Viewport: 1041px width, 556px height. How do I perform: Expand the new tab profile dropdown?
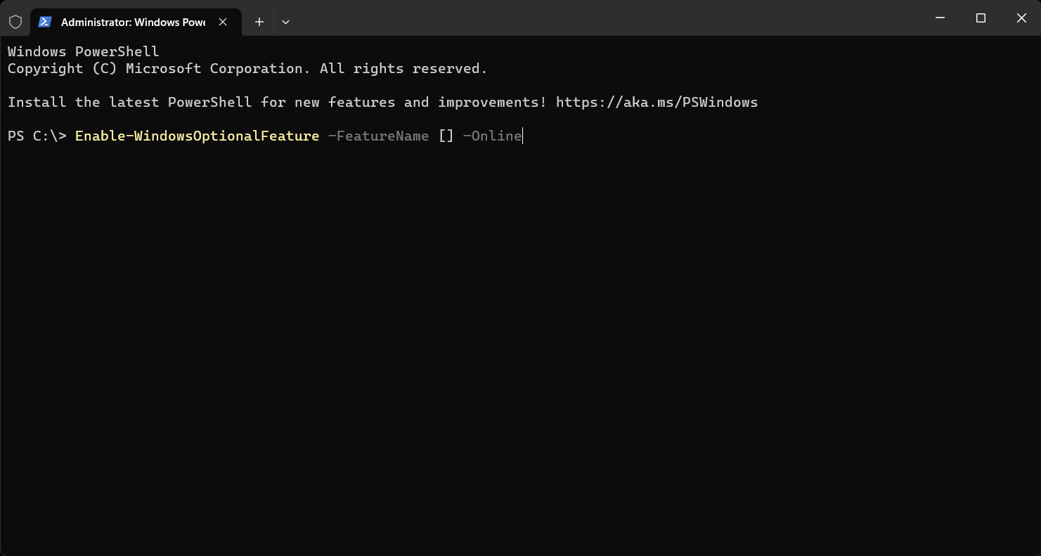pyautogui.click(x=285, y=22)
